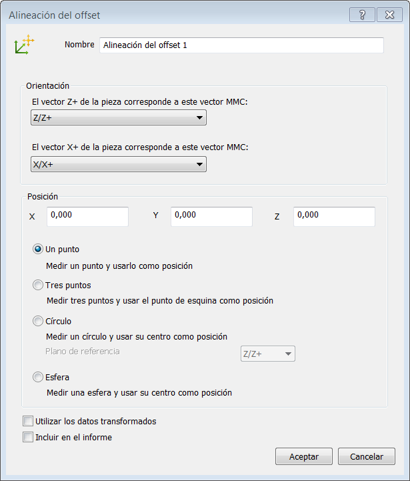Click the Aceptar button
The height and width of the screenshot is (481, 410).
coord(303,457)
